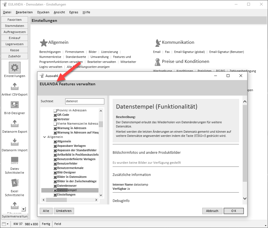Open the Extras menu
The height and width of the screenshot is (228, 268).
[74, 12]
